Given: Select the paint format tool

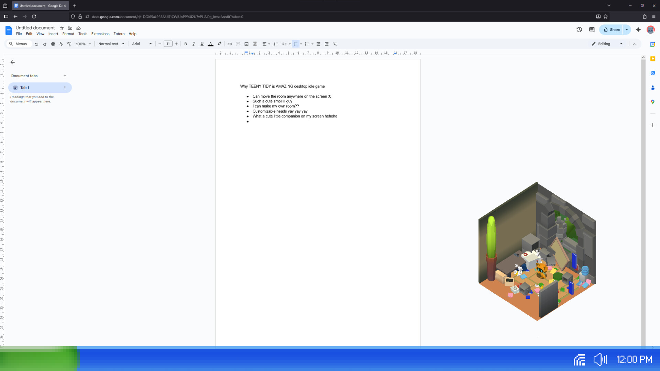Looking at the screenshot, I should point(69,44).
